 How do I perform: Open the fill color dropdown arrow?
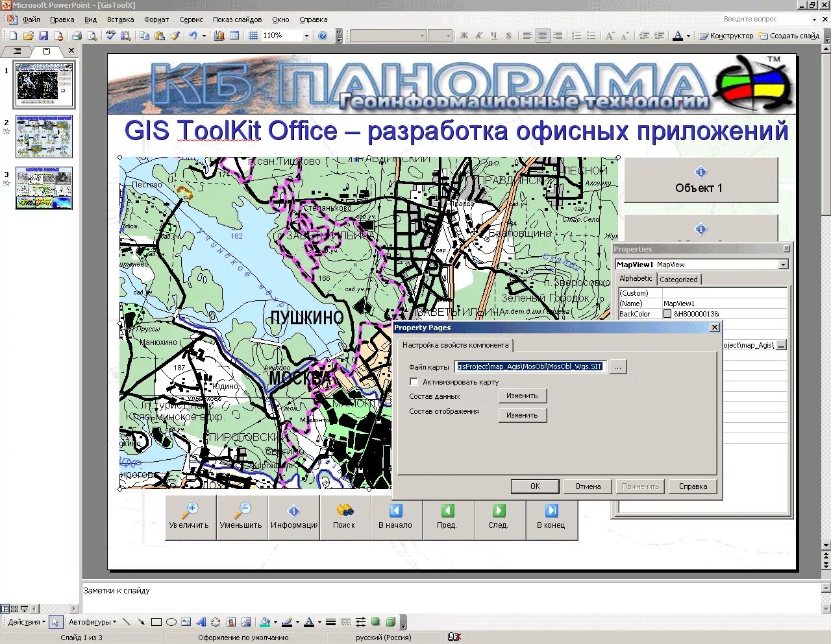[275, 622]
